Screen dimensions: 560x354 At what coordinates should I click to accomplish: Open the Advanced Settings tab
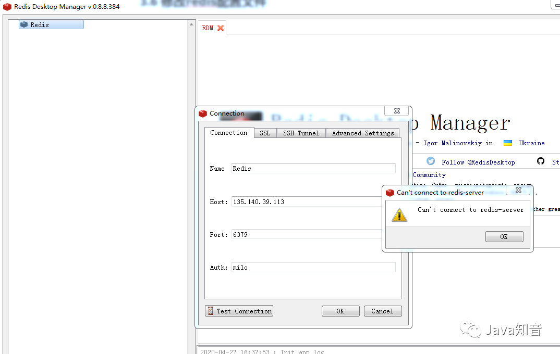363,133
